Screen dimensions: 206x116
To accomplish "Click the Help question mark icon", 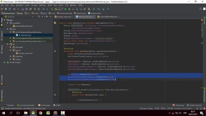I will (x=108, y=9).
